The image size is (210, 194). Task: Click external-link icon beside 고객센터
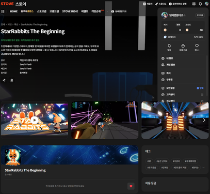click(202, 95)
